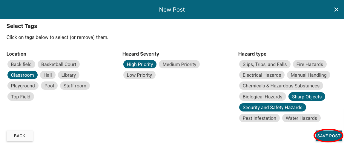The height and width of the screenshot is (143, 344).
Task: Select the Library location tag
Action: coord(68,75)
